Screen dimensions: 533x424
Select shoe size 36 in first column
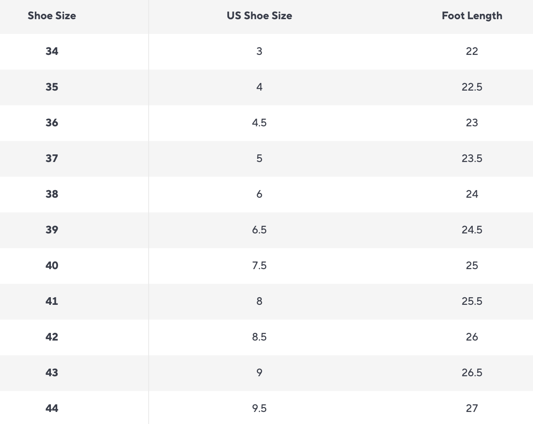point(52,123)
